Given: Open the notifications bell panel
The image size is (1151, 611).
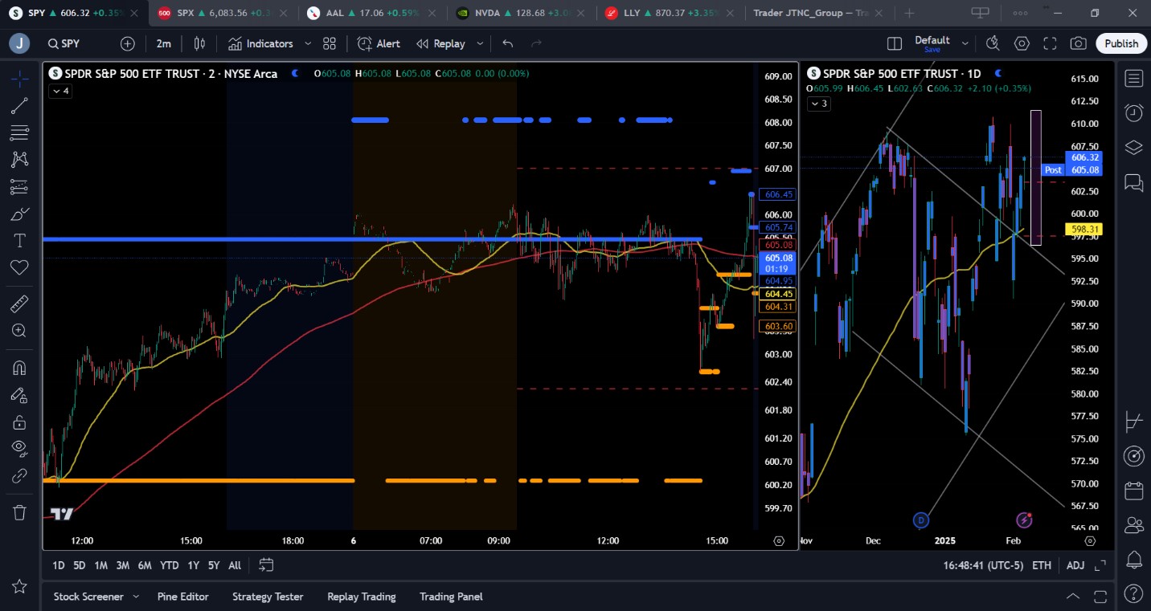Looking at the screenshot, I should (1134, 560).
